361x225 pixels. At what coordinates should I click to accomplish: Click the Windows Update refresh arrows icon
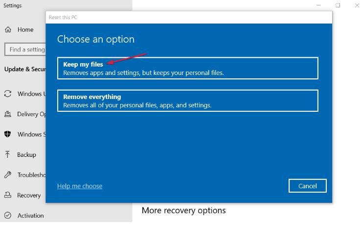point(8,94)
